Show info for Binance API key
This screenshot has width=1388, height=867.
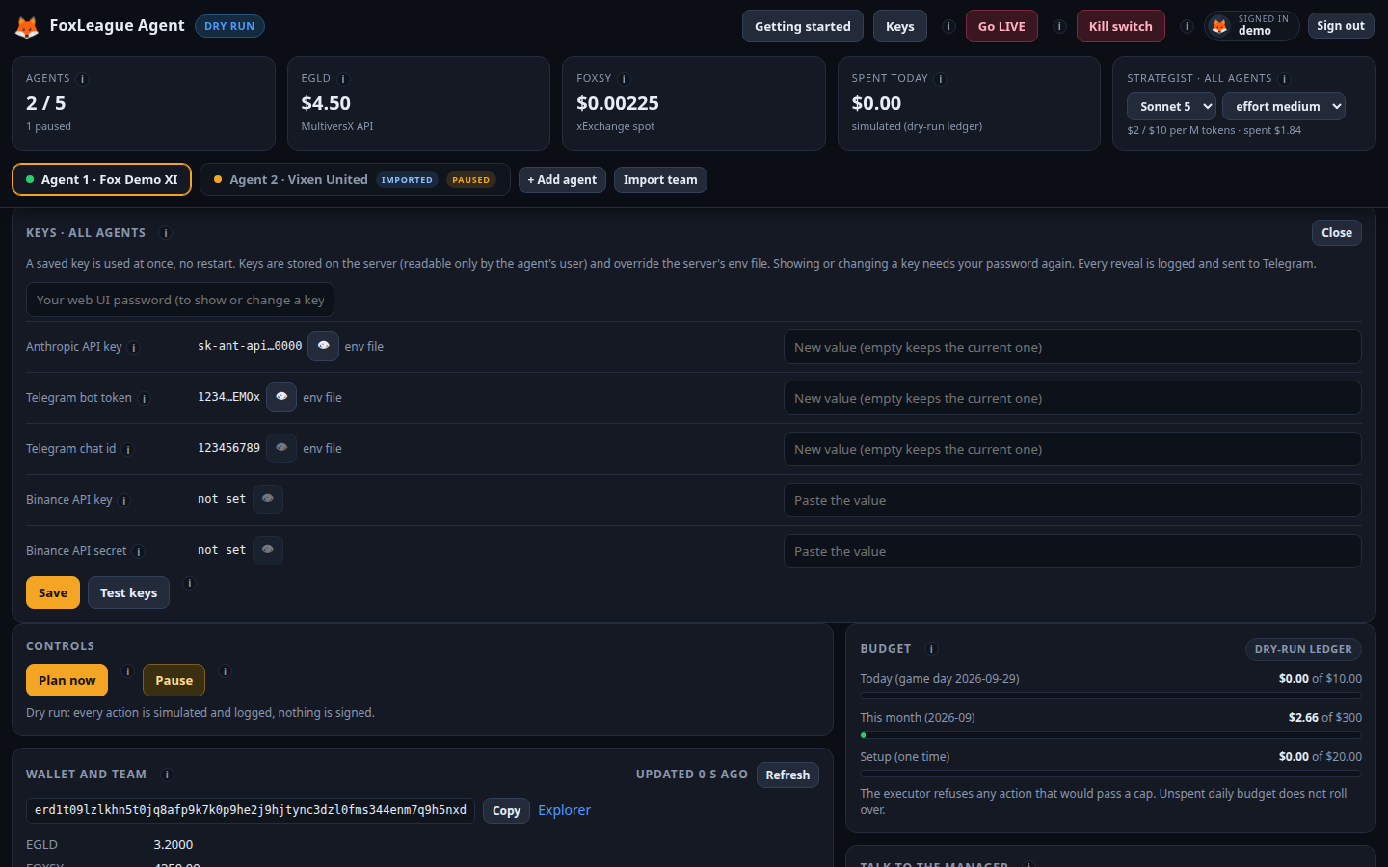coord(124,501)
